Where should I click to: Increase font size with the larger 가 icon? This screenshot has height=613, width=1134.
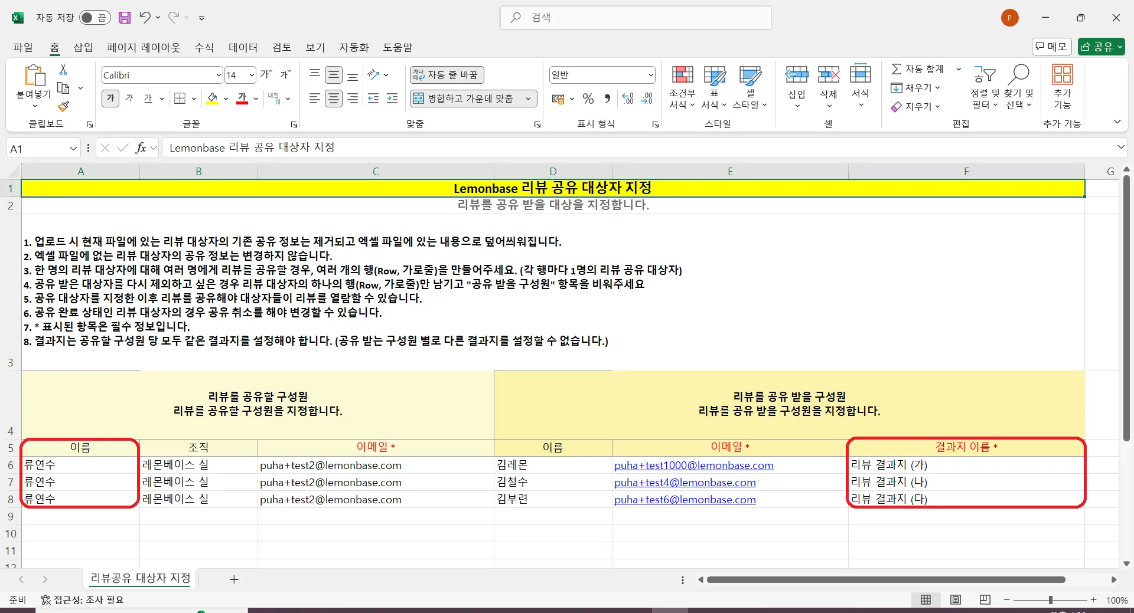click(266, 74)
